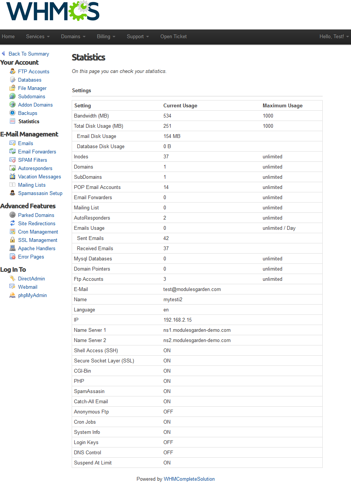Click the Cron Management icon
Image resolution: width=351 pixels, height=483 pixels.
pos(12,232)
